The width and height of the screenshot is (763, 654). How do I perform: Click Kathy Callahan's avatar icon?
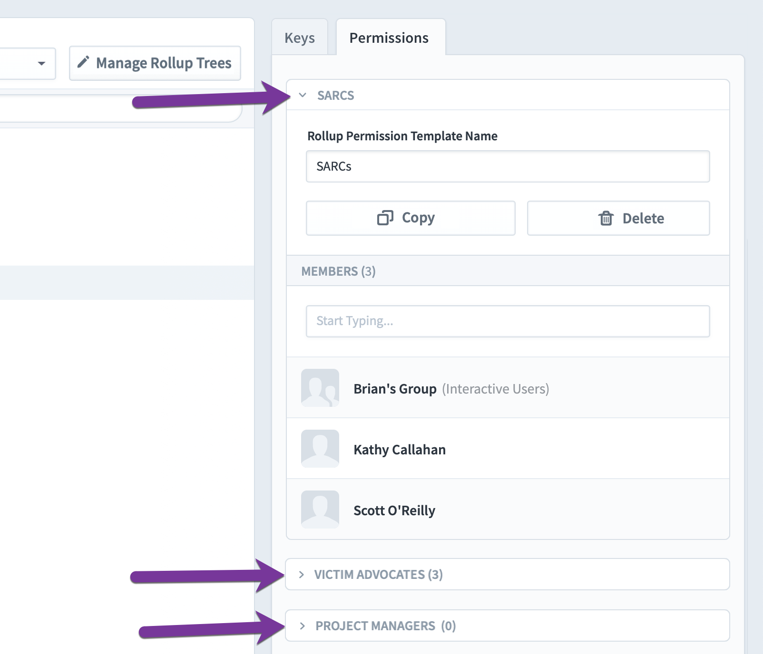coord(320,449)
